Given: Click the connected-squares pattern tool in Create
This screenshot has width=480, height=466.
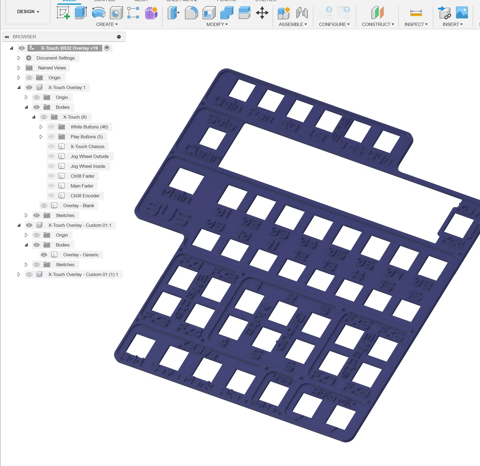Looking at the screenshot, I should point(133,13).
